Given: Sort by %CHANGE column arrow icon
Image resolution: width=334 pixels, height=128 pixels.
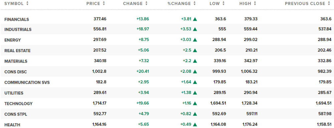Looking at the screenshot, I should [194, 4].
